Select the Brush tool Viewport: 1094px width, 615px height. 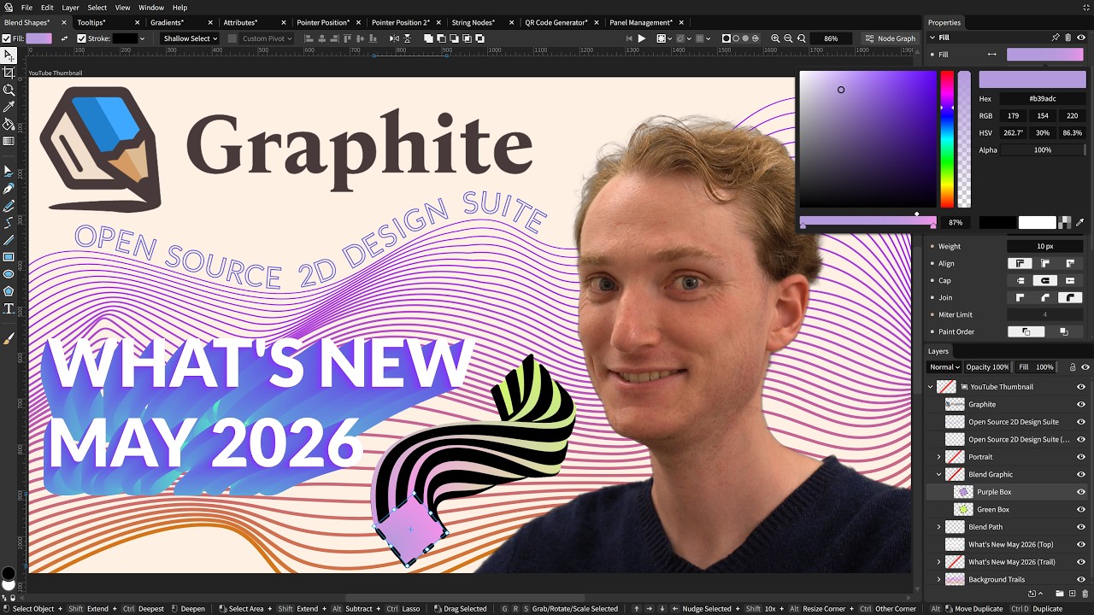(x=9, y=339)
